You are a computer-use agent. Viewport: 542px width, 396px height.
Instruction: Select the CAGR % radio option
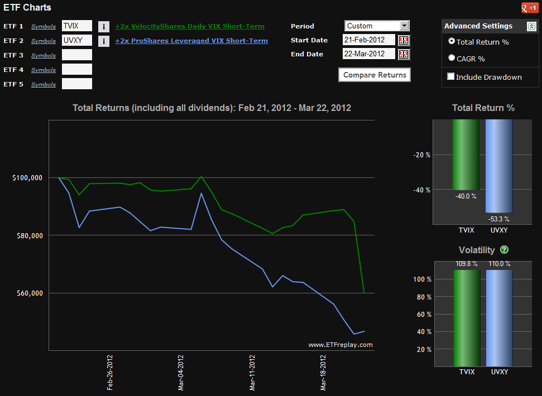[x=452, y=57]
